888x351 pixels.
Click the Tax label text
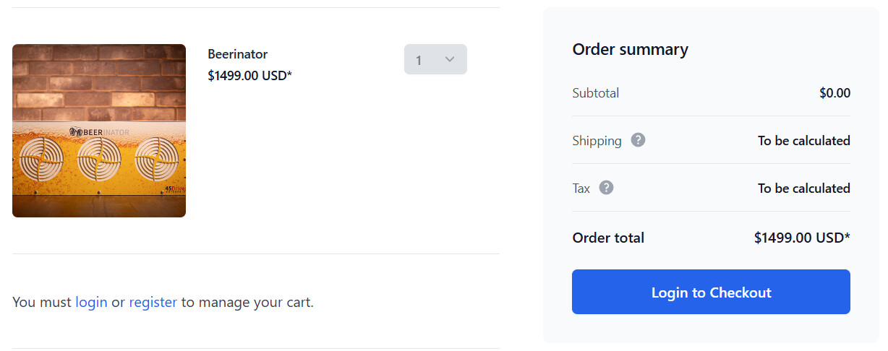581,188
